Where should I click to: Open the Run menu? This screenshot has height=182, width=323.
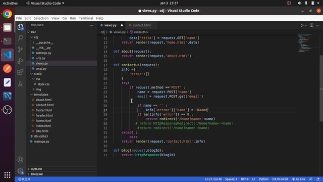tap(73, 18)
